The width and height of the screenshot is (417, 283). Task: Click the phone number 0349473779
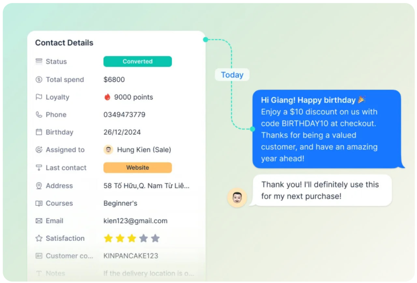click(x=124, y=115)
